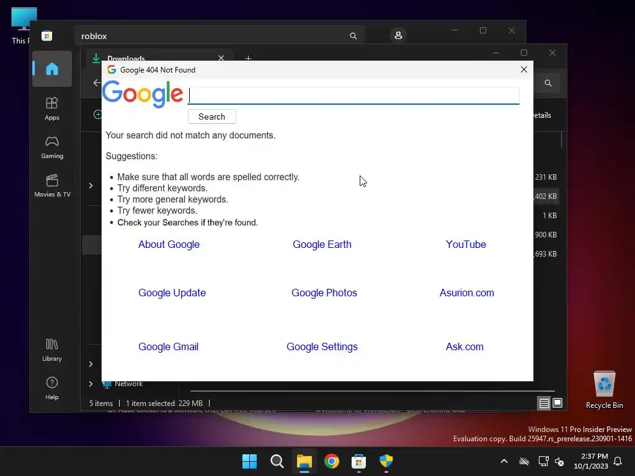Open the Google Settings link
This screenshot has height=476, width=635.
pos(322,346)
